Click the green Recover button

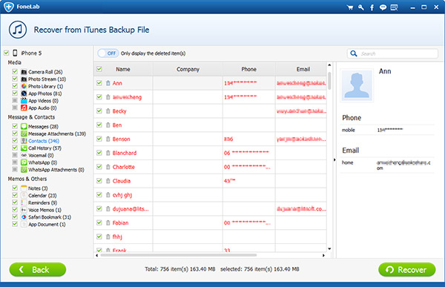[406, 269]
